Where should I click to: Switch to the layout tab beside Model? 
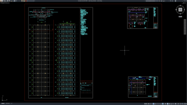click(x=8, y=104)
